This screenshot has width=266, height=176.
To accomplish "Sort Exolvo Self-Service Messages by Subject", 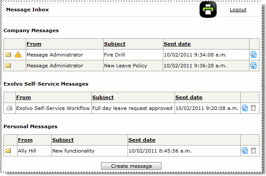I will (x=103, y=97).
